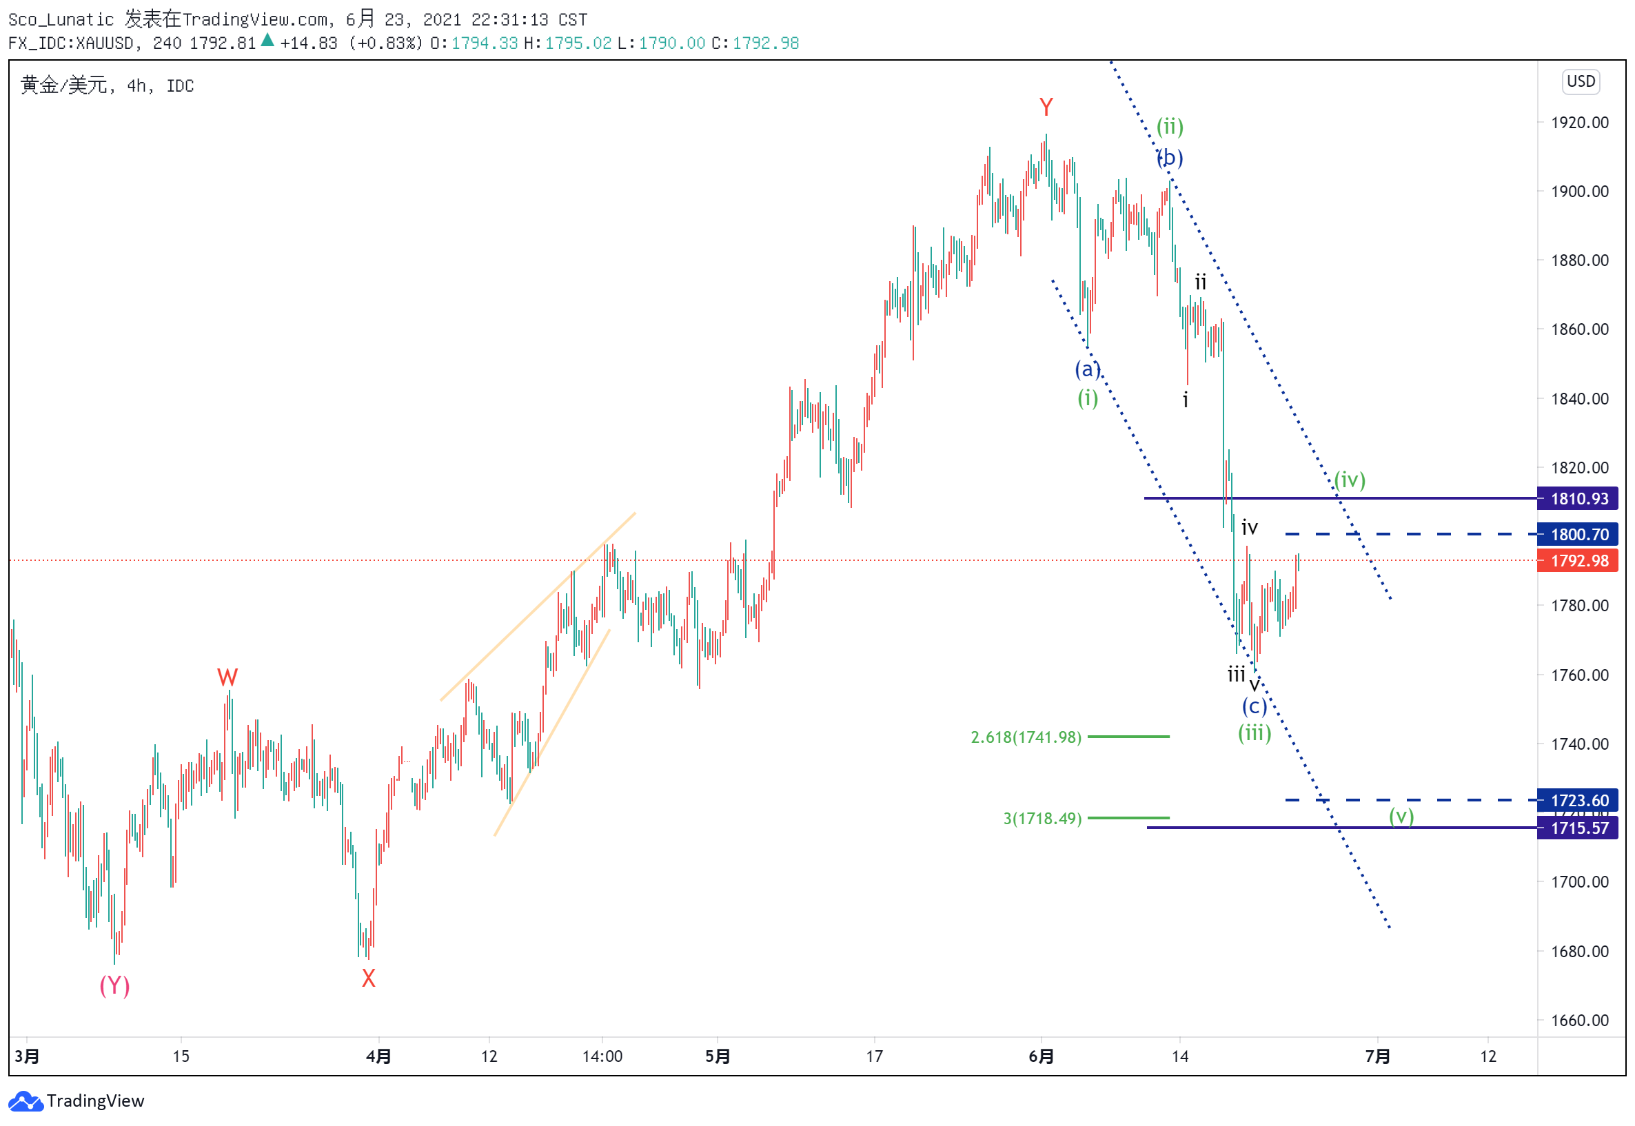Select the 1810.93 price level label
This screenshot has height=1126, width=1635.
click(1578, 499)
